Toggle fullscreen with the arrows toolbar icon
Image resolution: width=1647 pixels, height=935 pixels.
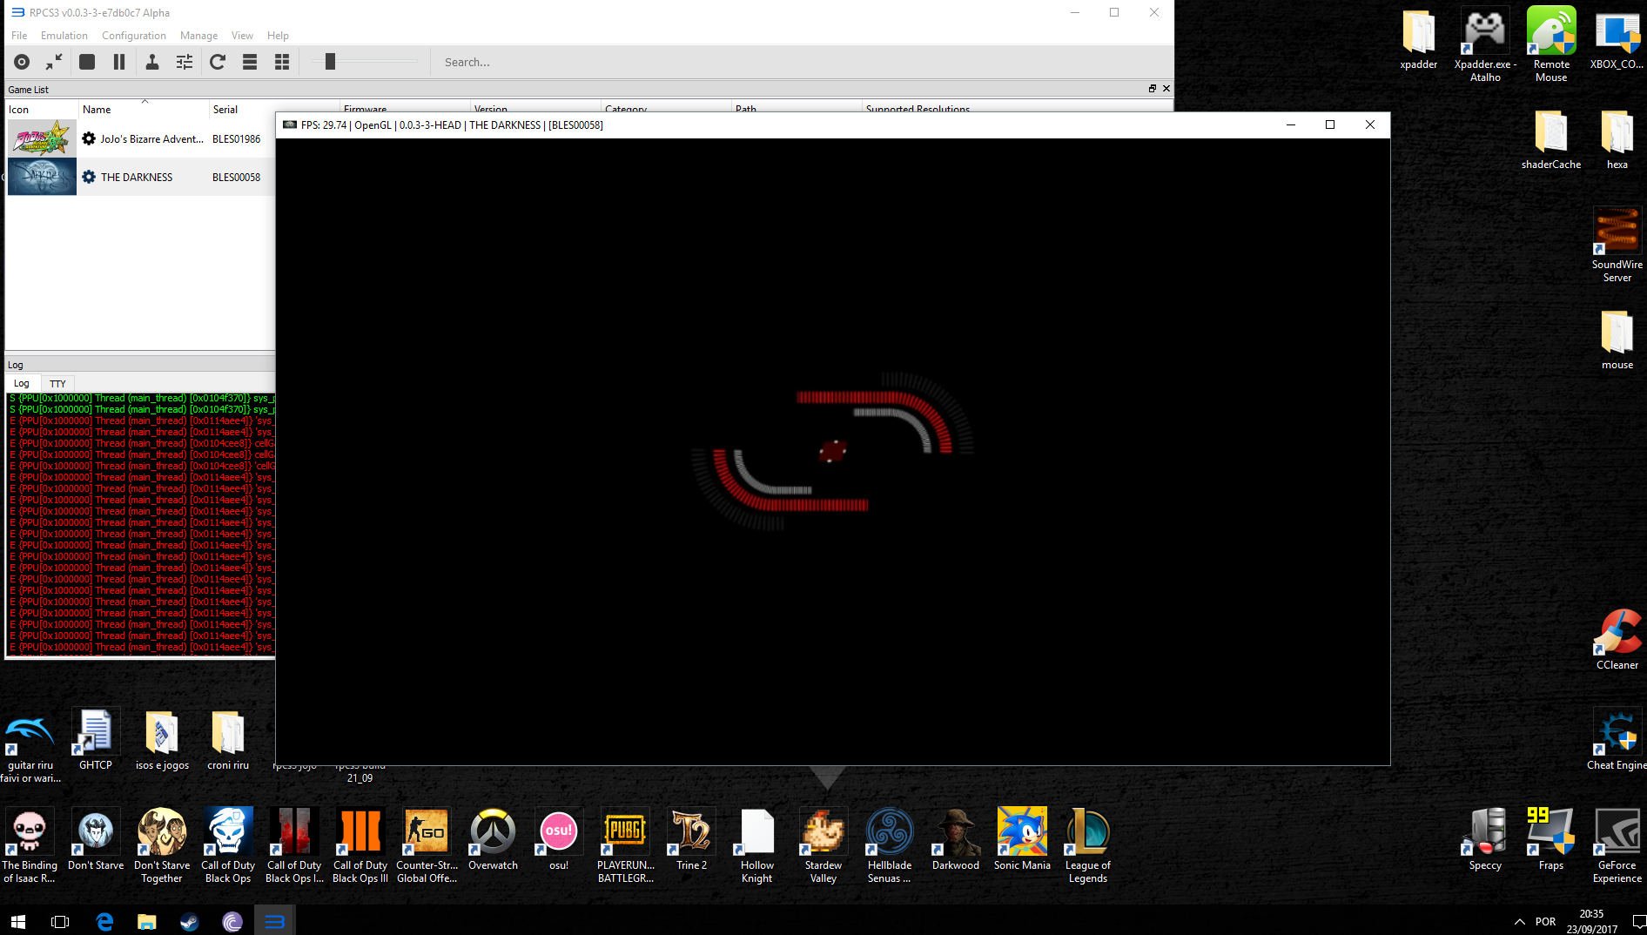(54, 62)
